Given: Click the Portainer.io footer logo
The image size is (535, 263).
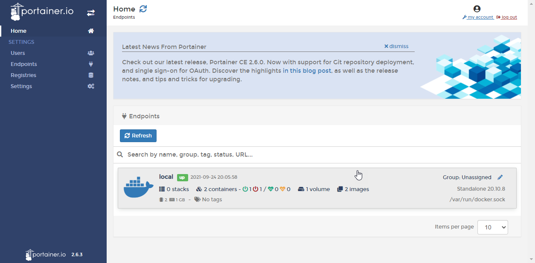Looking at the screenshot, I should (x=46, y=254).
